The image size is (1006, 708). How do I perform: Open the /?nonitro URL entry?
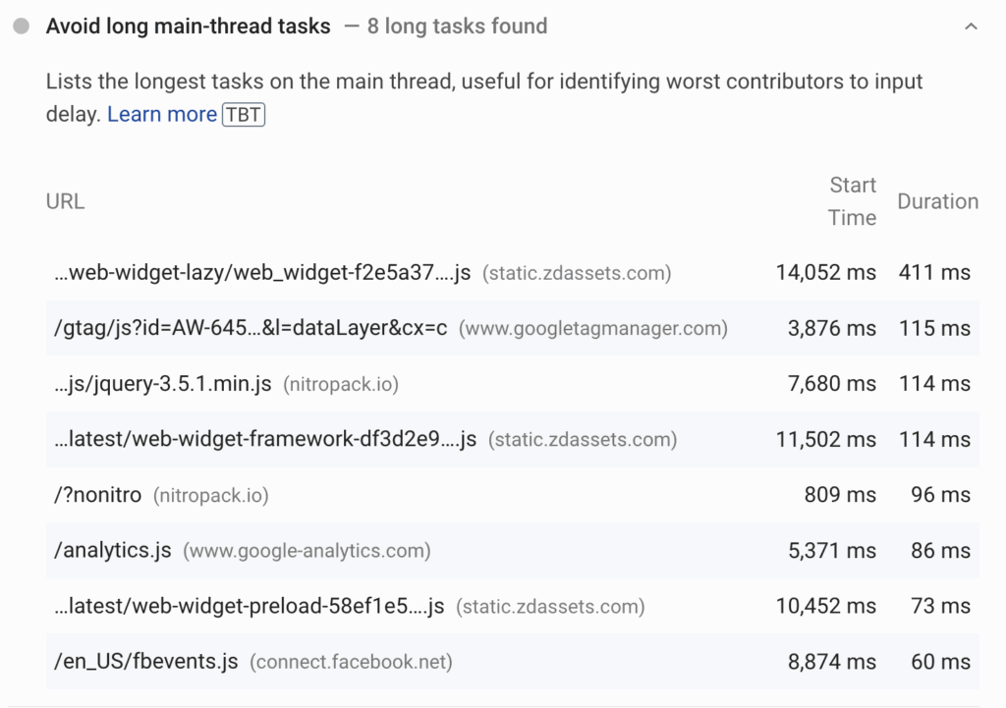pos(97,495)
